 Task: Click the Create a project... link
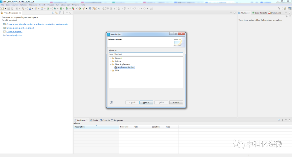[14, 32]
